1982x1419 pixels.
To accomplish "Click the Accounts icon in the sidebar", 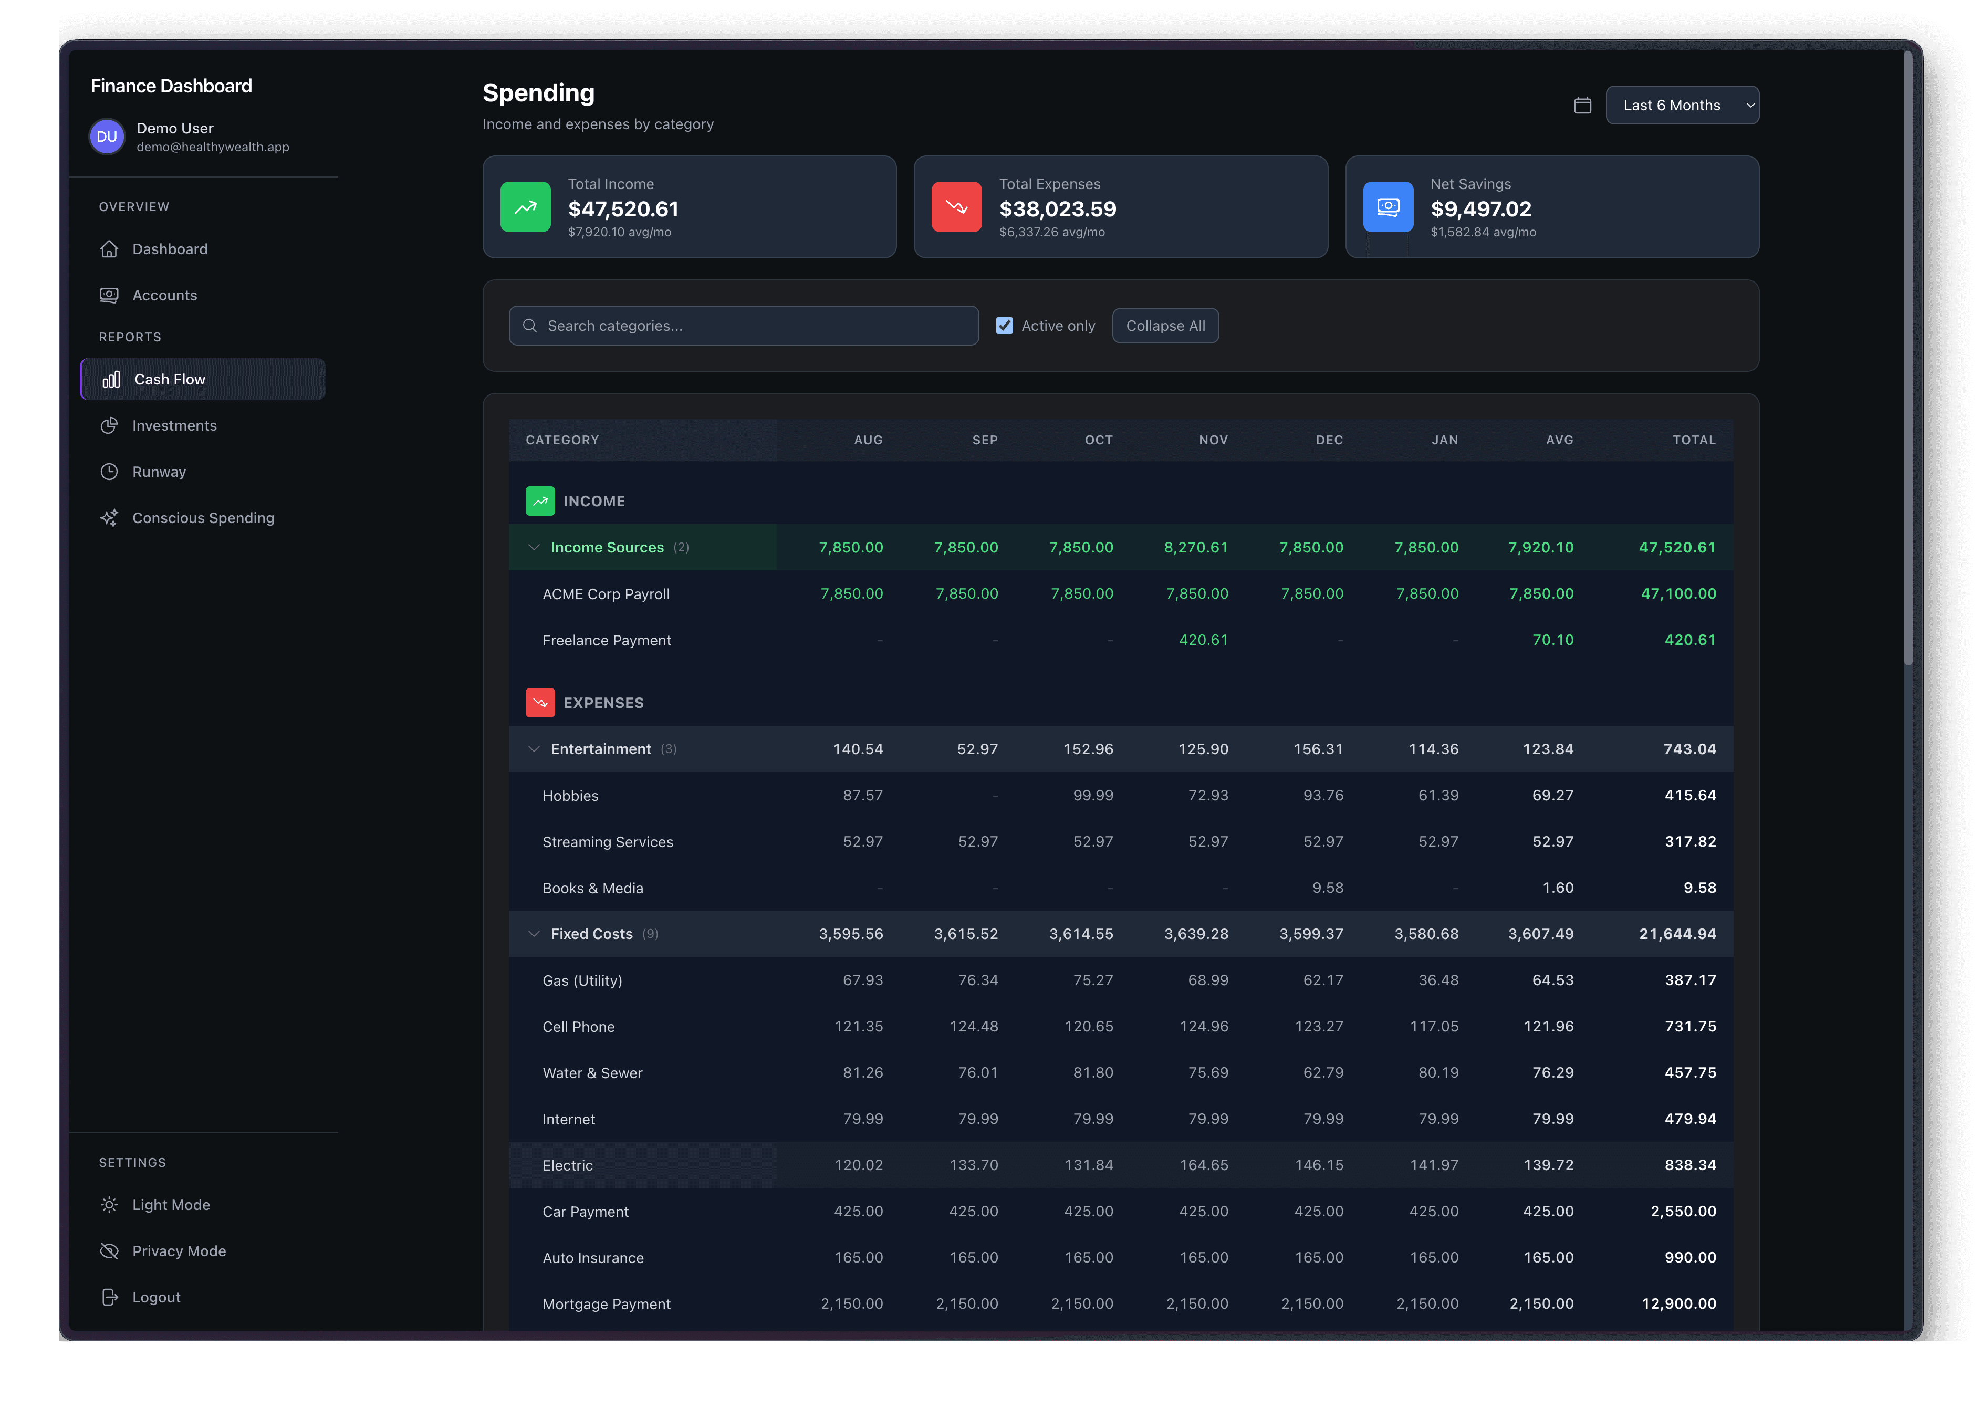I will (110, 295).
